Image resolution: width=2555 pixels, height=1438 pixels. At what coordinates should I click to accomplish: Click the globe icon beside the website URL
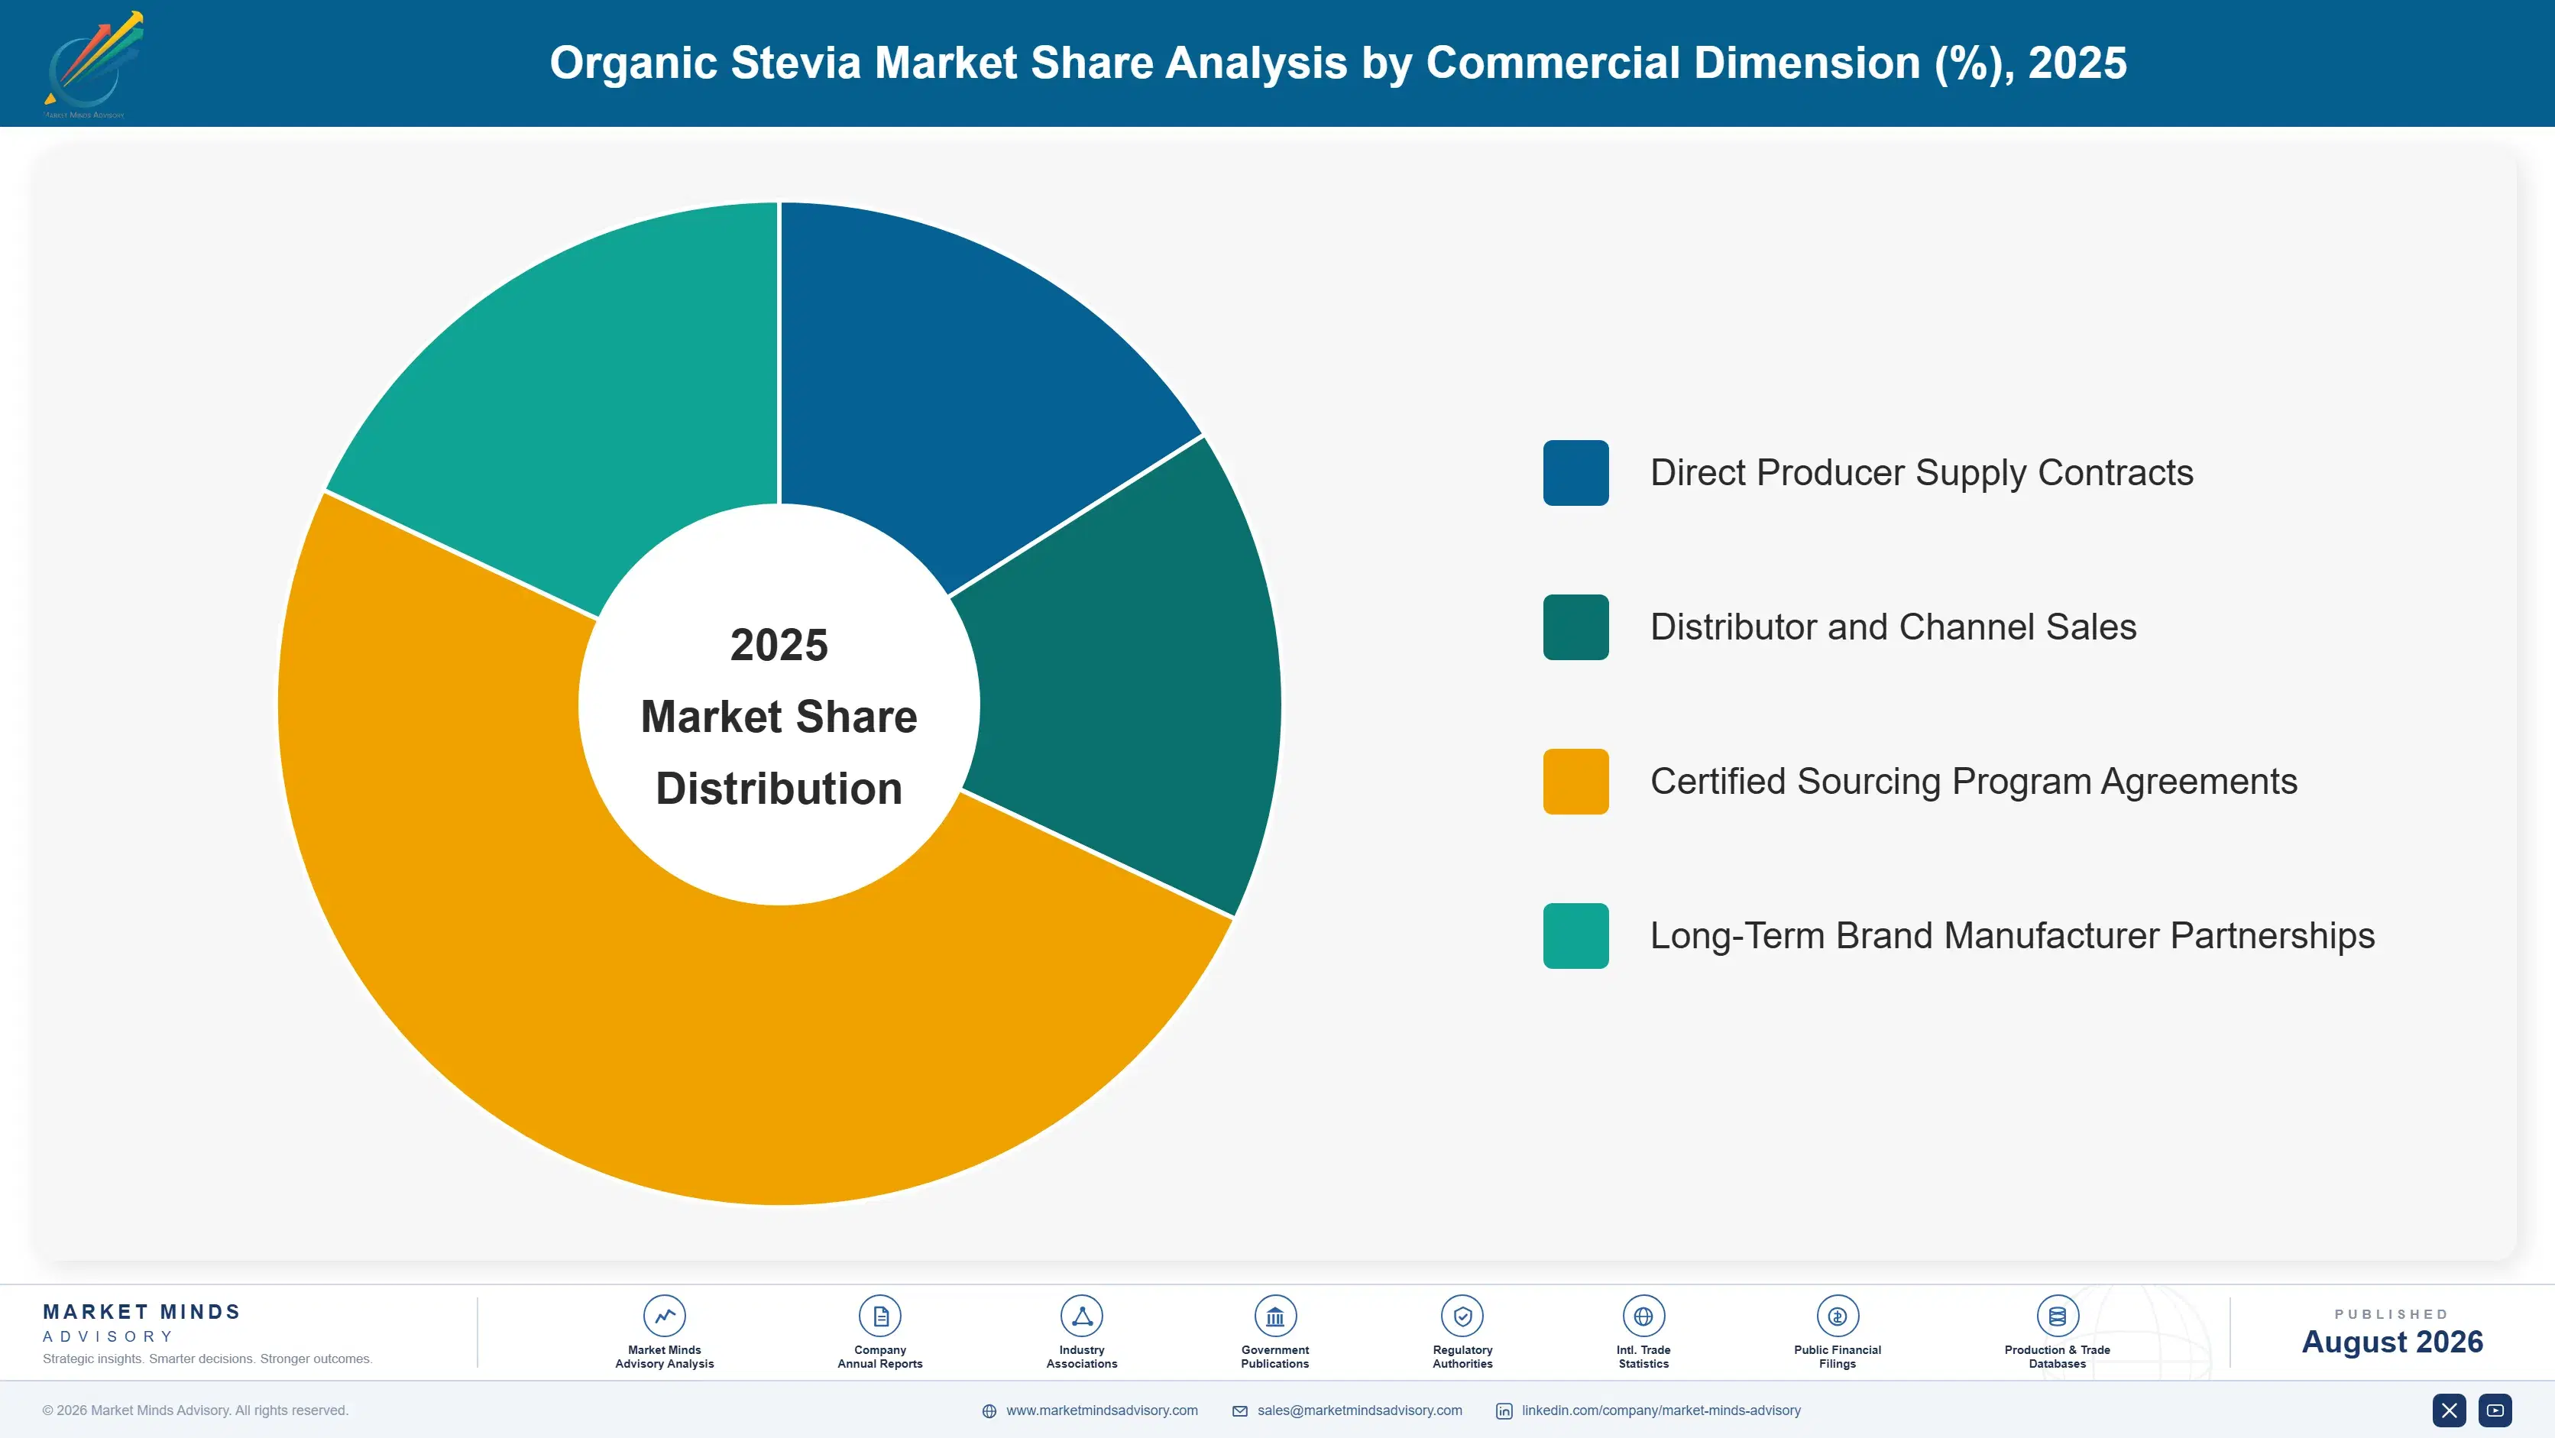coord(989,1411)
